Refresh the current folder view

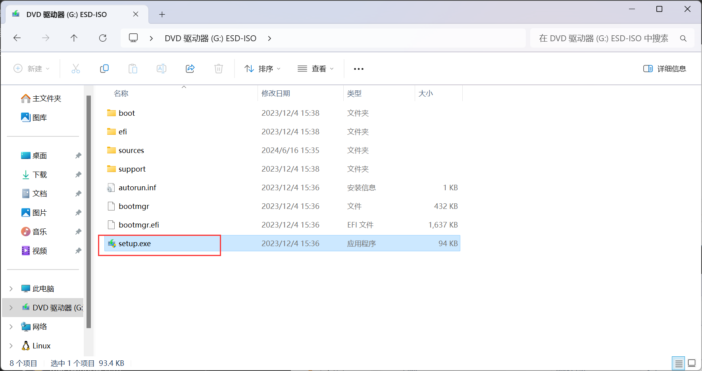pos(103,38)
